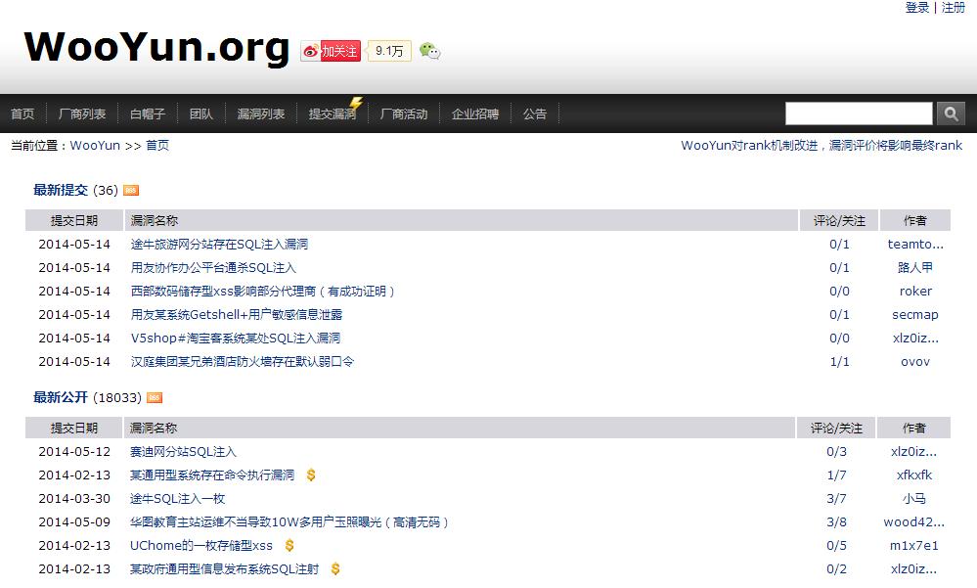Image resolution: width=977 pixels, height=588 pixels.
Task: Open 首页 in the navigation bar
Action: tap(22, 114)
